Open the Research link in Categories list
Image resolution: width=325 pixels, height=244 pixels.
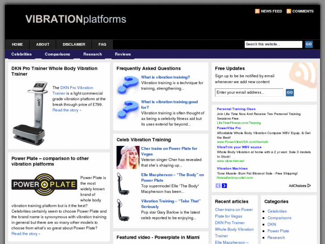click(x=276, y=238)
